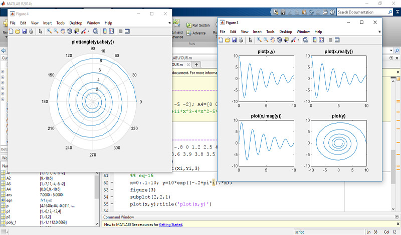The image size is (401, 235).
Task: Expand the top folder tree node in Current Folder
Action: [3, 71]
